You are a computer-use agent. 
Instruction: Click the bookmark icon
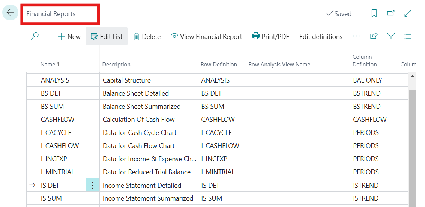coord(374,13)
